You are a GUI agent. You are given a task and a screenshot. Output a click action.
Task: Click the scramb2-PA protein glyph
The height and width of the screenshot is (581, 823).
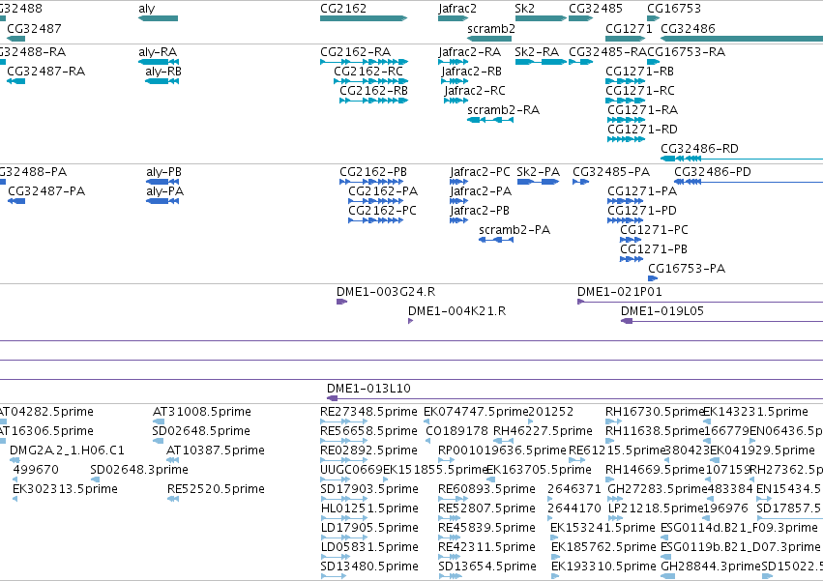coord(496,240)
